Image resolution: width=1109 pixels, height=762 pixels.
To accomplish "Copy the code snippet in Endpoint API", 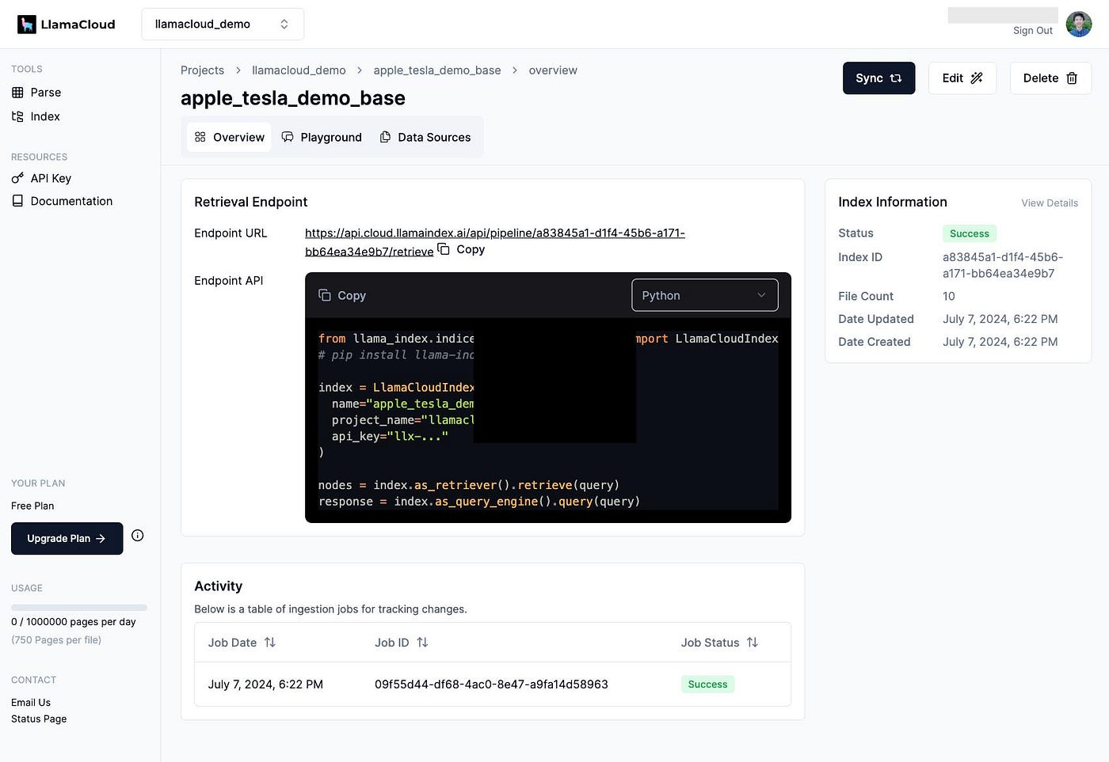I will click(342, 295).
